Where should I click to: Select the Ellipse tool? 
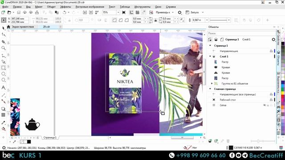coord(3,74)
